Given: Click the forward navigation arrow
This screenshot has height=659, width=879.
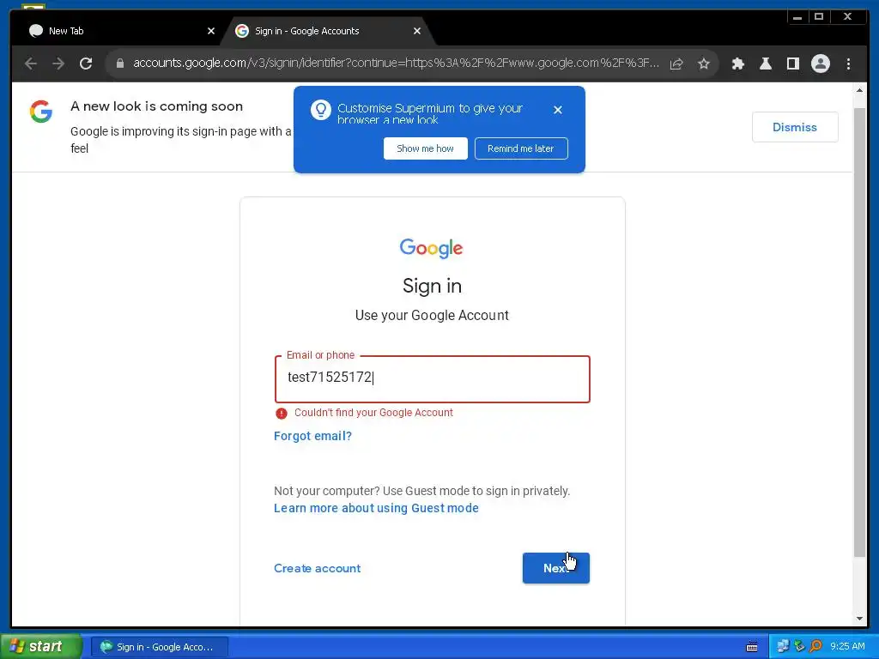Looking at the screenshot, I should (x=58, y=63).
